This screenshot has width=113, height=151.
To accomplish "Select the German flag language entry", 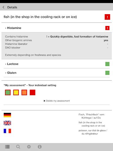I will click(7, 115).
